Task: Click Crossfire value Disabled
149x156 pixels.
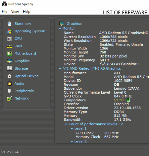Action: [121, 104]
